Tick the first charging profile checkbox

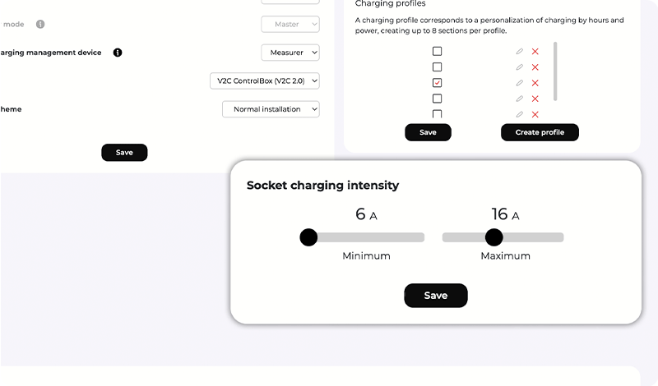point(438,52)
